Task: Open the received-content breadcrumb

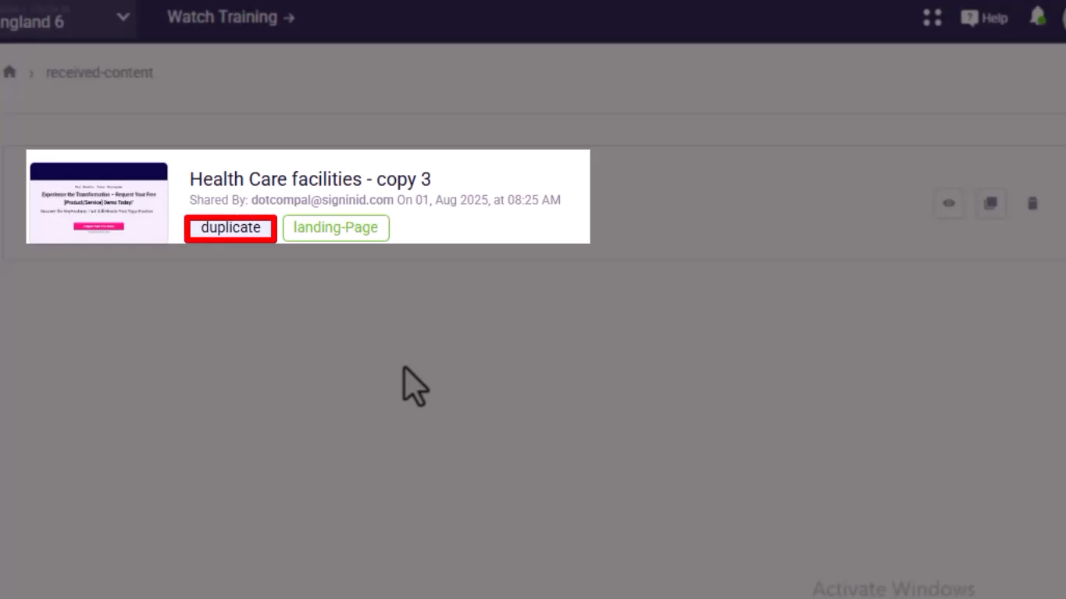Action: tap(99, 73)
